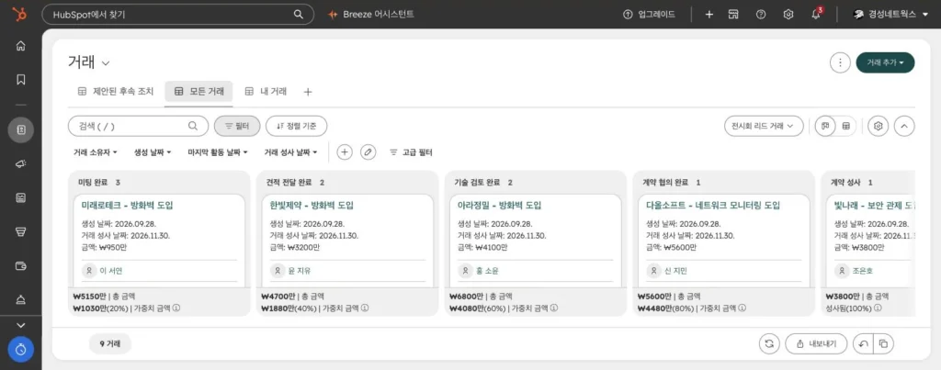
Task: Open 정렬 기준 sort options
Action: (297, 126)
